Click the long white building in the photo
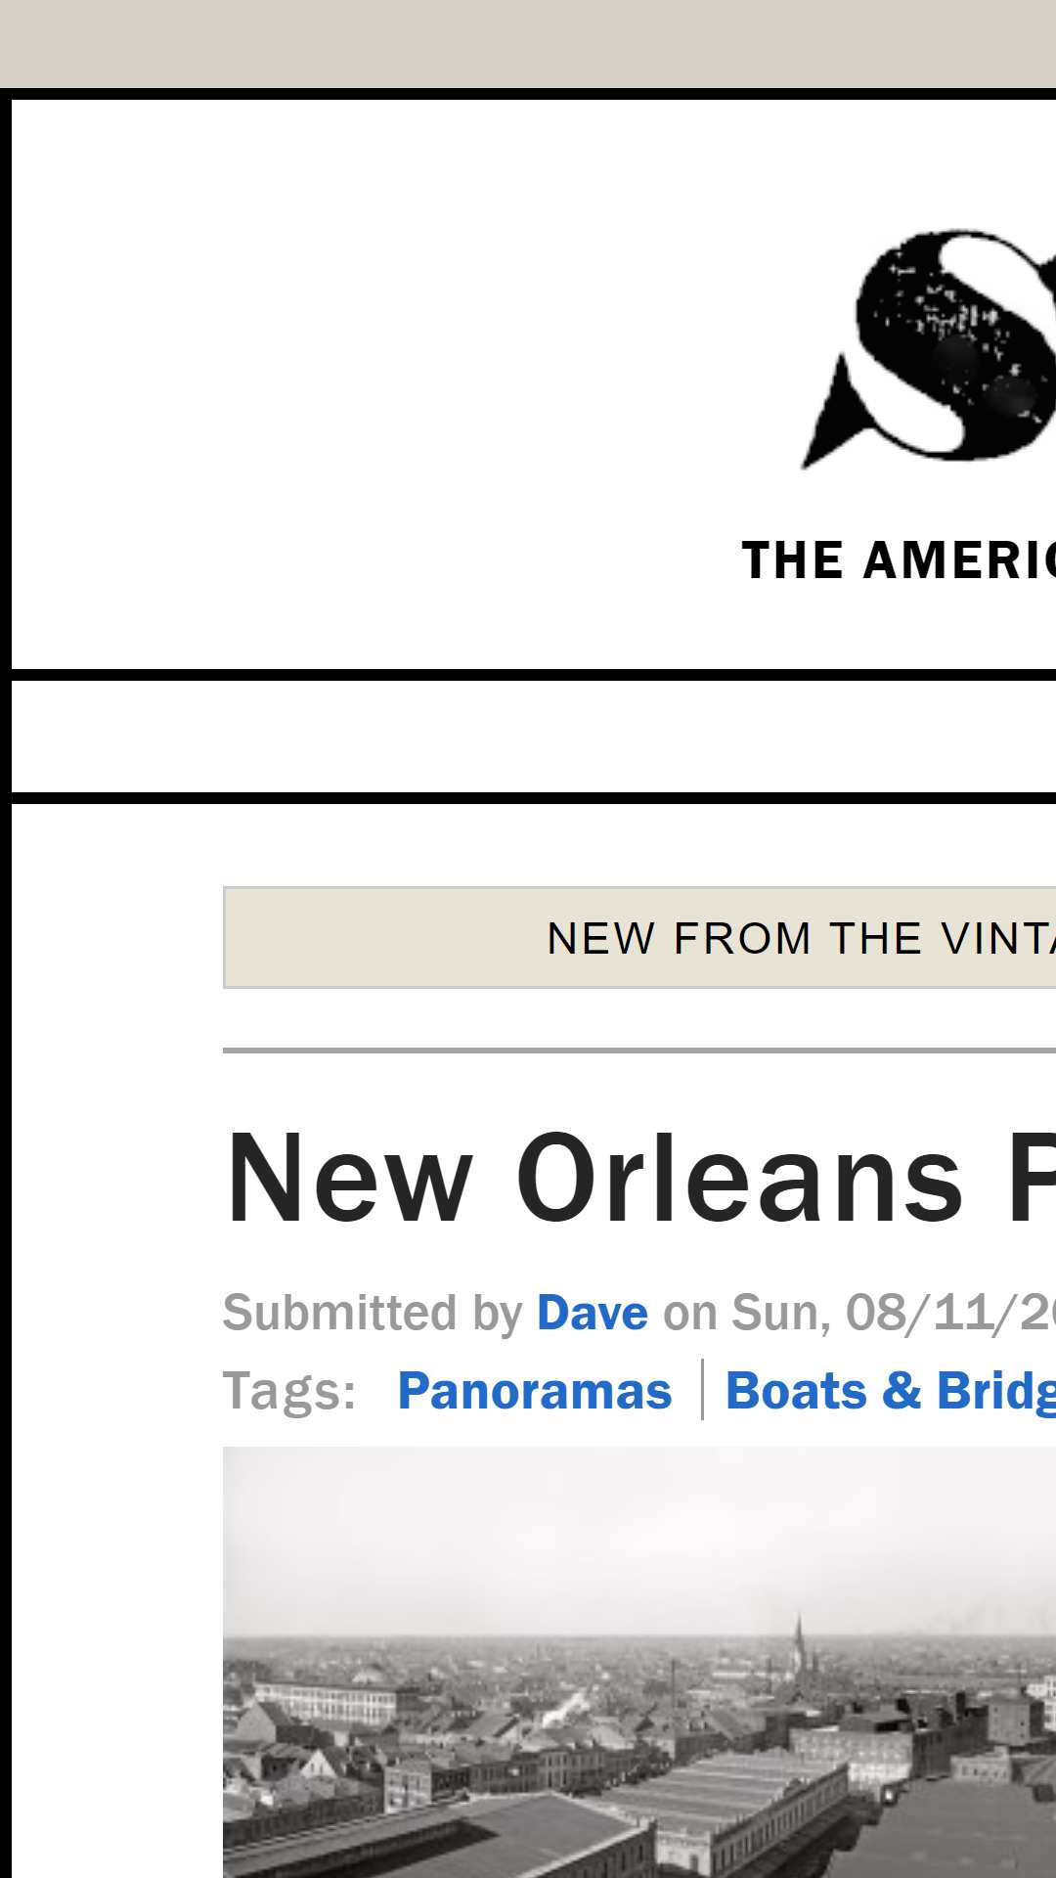Viewport: 1056px width, 1878px height. (x=324, y=1702)
